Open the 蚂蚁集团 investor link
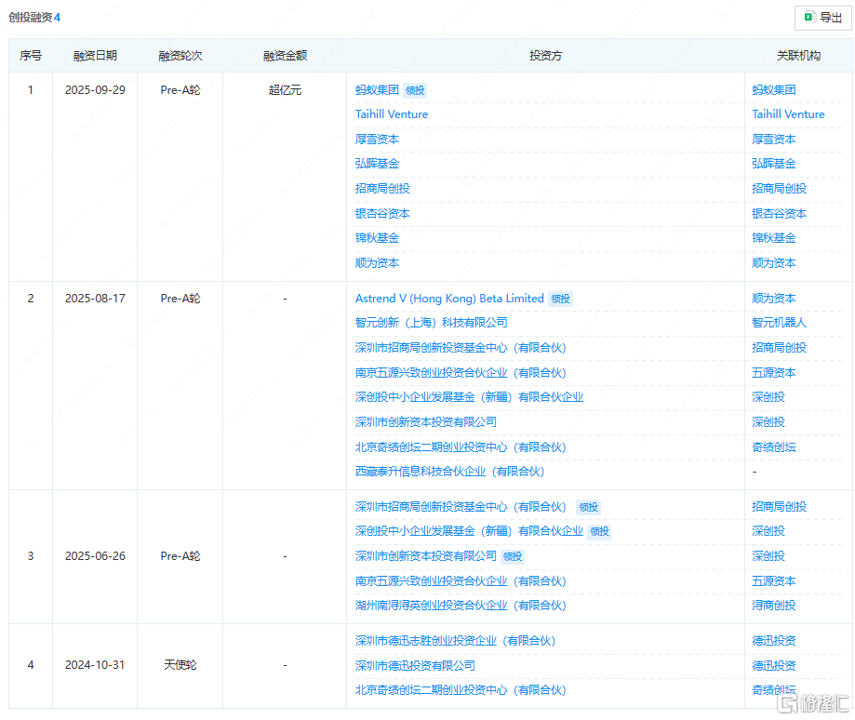The height and width of the screenshot is (720, 855). click(376, 89)
